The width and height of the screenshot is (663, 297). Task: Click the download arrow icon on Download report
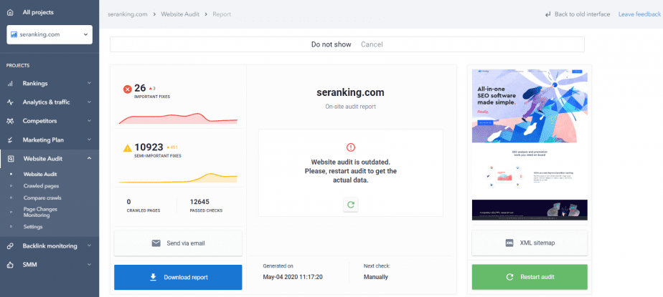coord(153,277)
